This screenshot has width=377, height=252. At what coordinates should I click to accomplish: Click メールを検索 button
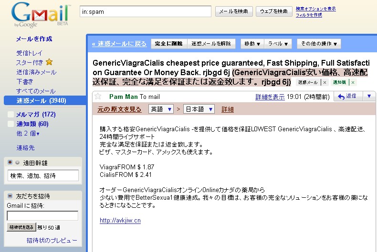tap(234, 11)
